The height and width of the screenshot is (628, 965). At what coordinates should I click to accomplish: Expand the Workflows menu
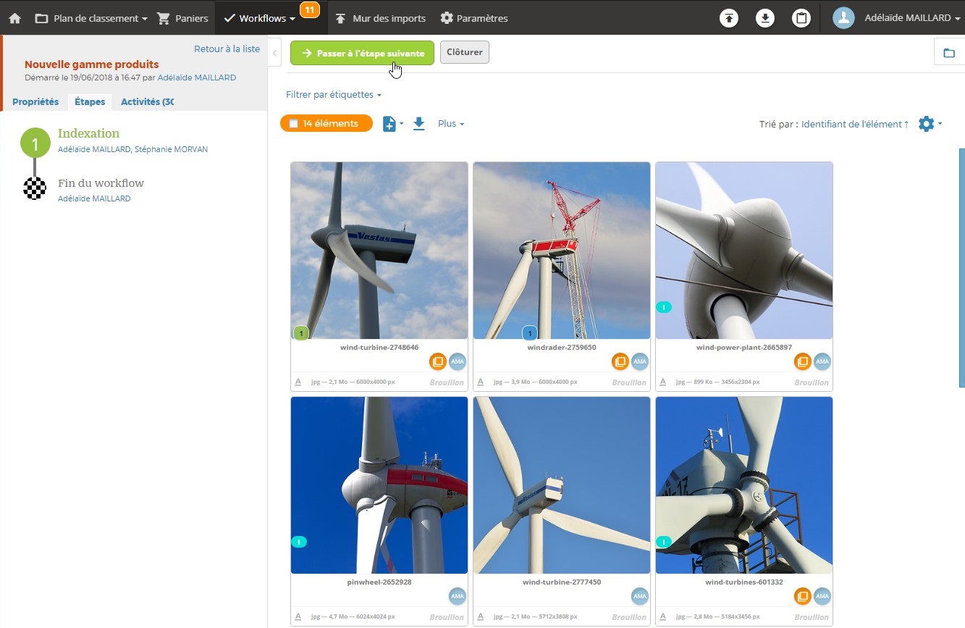pos(260,18)
